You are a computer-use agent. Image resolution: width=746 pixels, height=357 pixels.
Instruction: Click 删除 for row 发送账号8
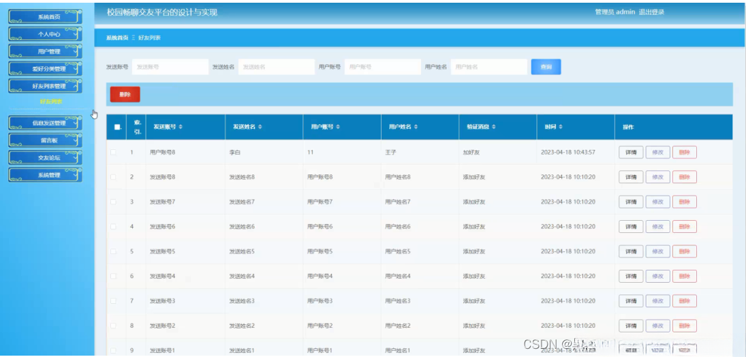[685, 177]
